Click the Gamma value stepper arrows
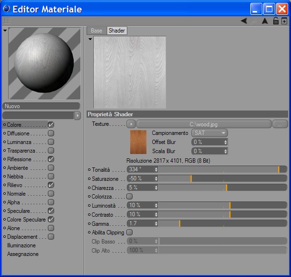The height and width of the screenshot is (277, 291). click(x=156, y=223)
